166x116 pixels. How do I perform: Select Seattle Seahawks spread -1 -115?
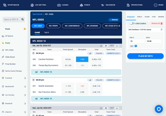[68, 86]
